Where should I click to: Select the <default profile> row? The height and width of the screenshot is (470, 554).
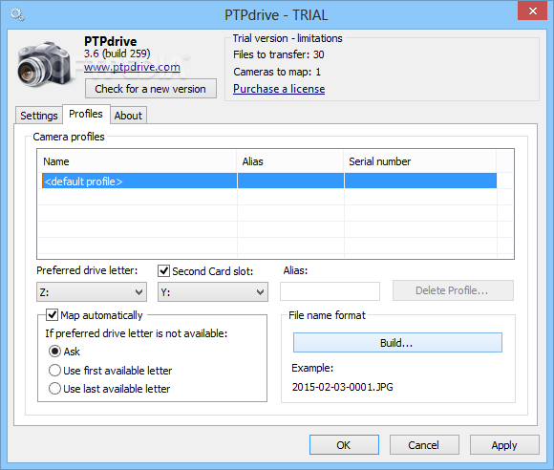268,182
